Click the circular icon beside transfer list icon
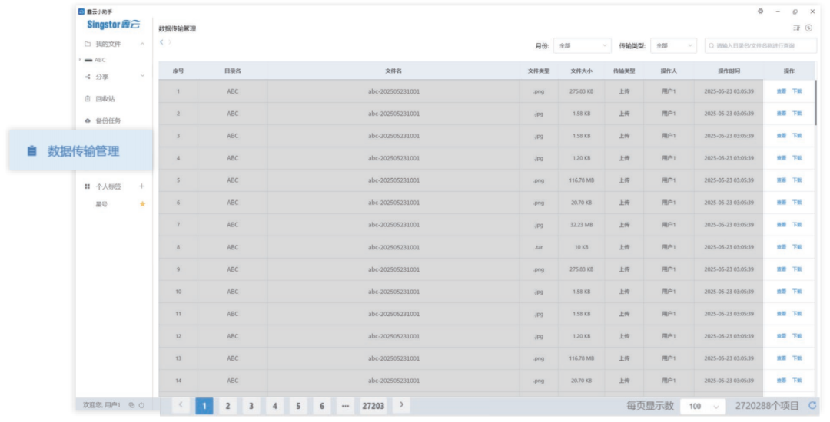This screenshot has width=830, height=422. (x=808, y=28)
